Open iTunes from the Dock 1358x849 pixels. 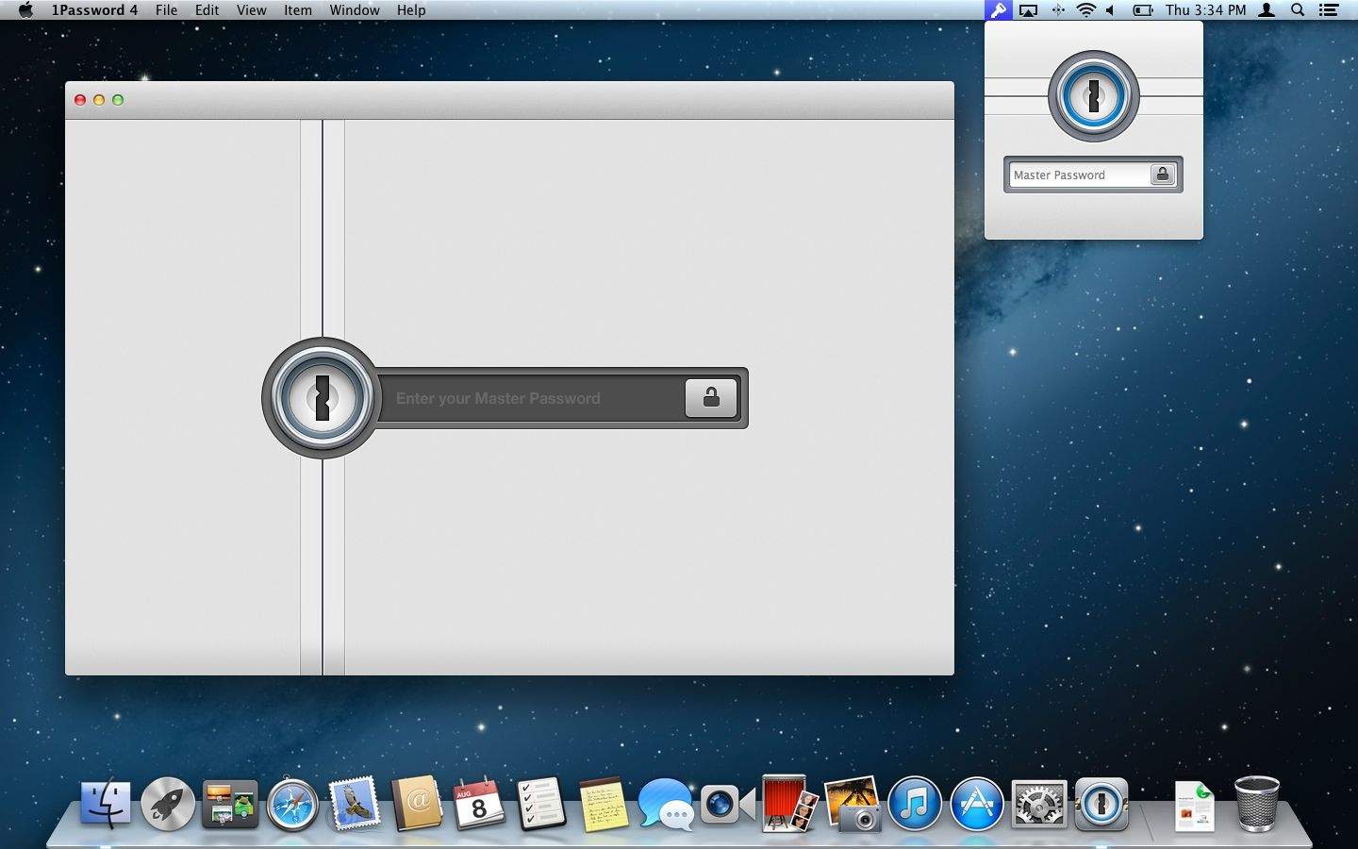coord(913,806)
